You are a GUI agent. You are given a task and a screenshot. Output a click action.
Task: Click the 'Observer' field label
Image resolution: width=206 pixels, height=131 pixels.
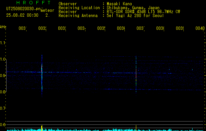pyautogui.click(x=68, y=4)
